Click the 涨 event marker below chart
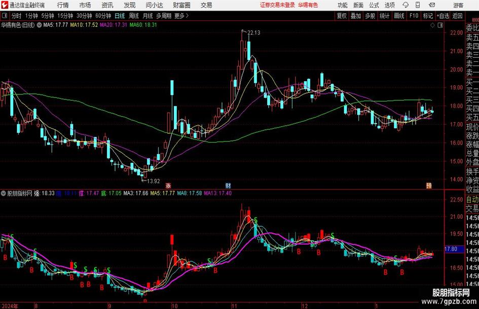 click(x=168, y=185)
